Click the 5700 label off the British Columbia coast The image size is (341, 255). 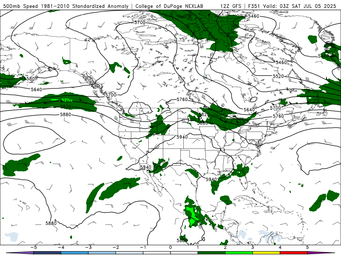pos(111,95)
